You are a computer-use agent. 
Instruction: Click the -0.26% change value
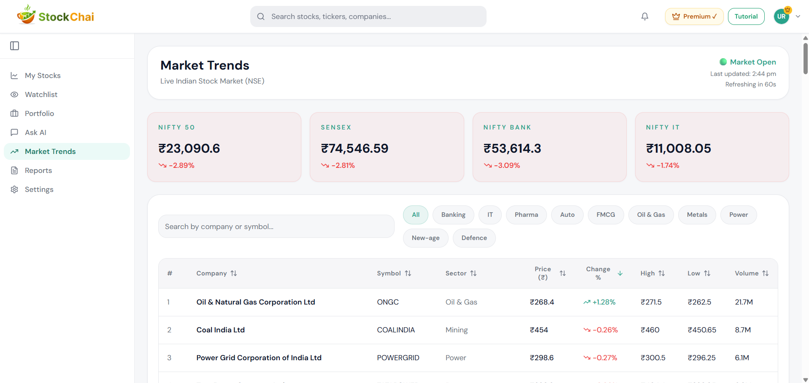tap(605, 330)
